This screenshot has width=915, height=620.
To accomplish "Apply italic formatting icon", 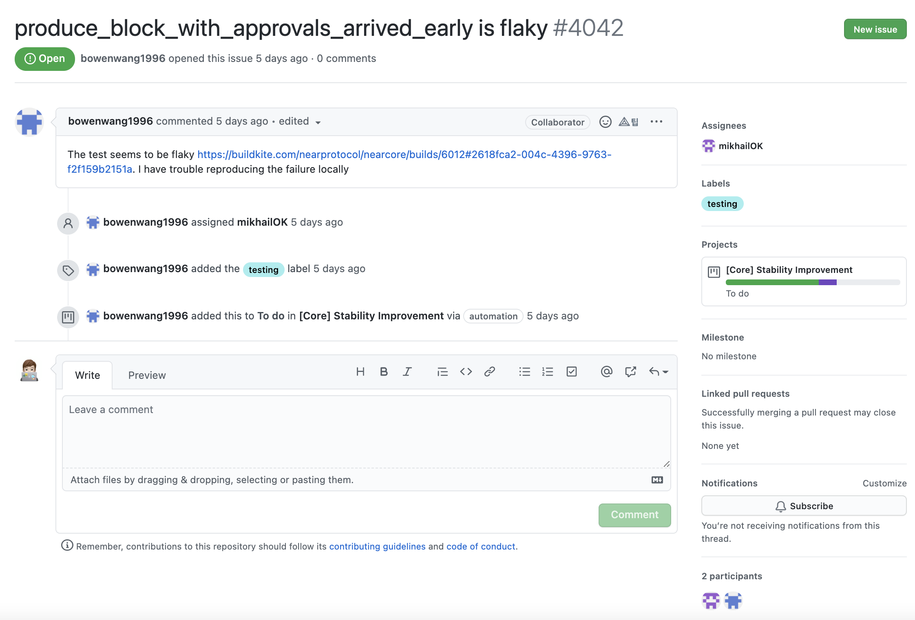I will 407,372.
